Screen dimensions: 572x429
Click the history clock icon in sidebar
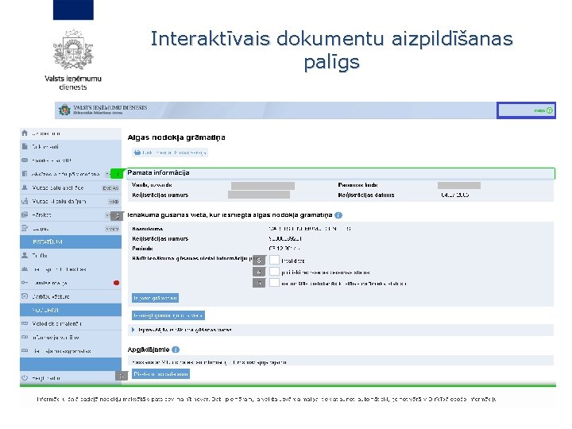coord(25,296)
